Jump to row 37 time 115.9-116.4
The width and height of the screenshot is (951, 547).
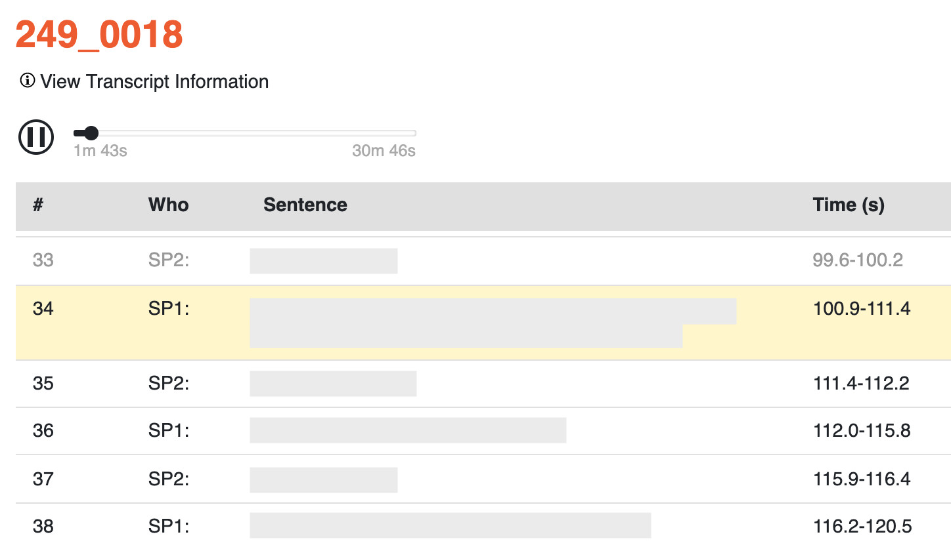pyautogui.click(x=861, y=478)
